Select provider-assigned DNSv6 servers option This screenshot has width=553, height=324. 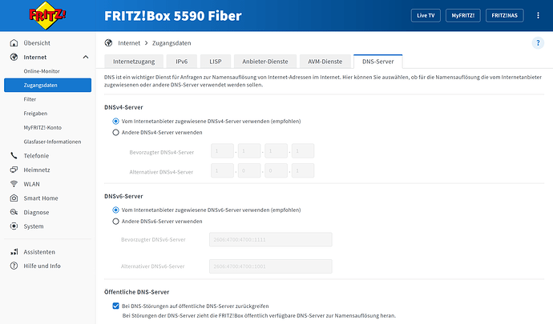115,210
